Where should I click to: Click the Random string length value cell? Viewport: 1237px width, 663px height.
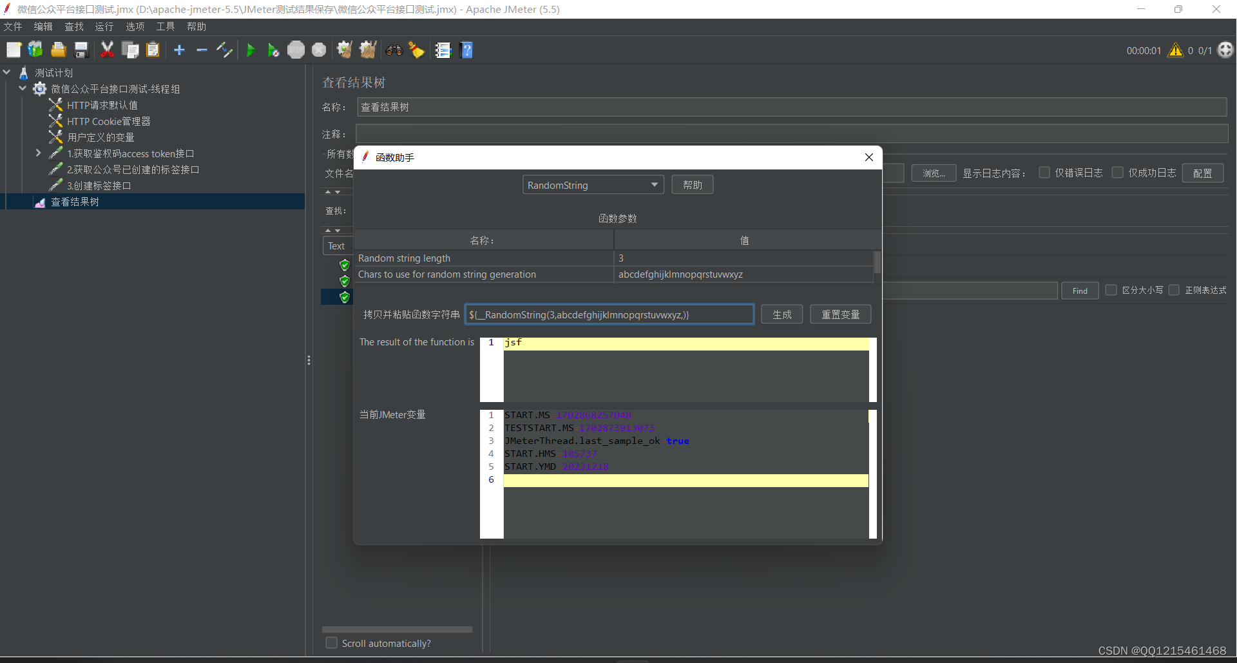point(743,258)
